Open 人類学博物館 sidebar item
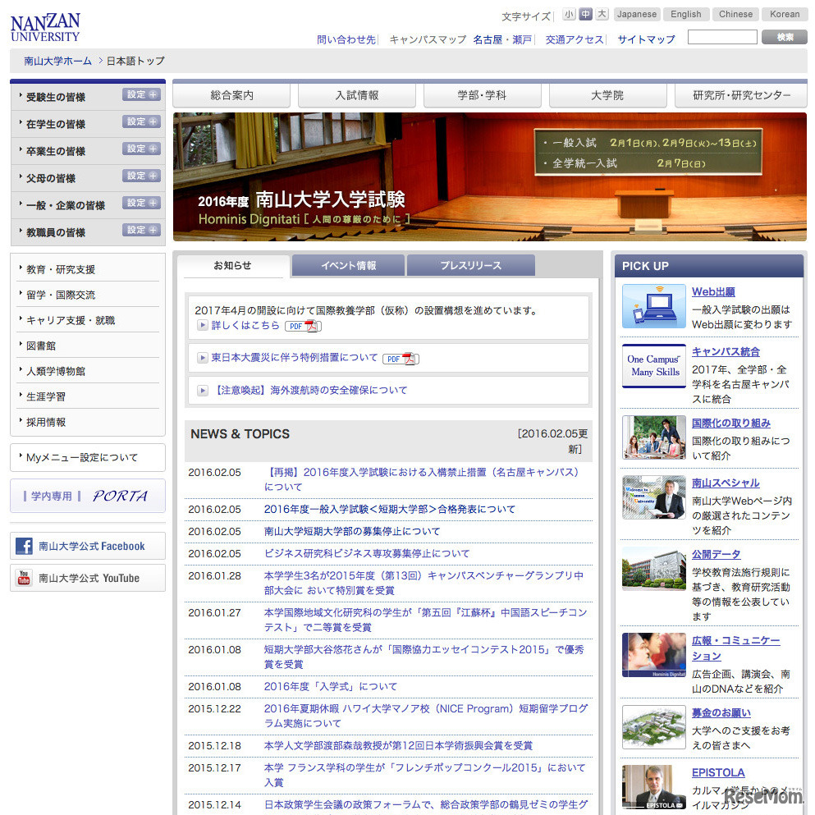Viewport: 815px width, 815px height. coord(56,372)
